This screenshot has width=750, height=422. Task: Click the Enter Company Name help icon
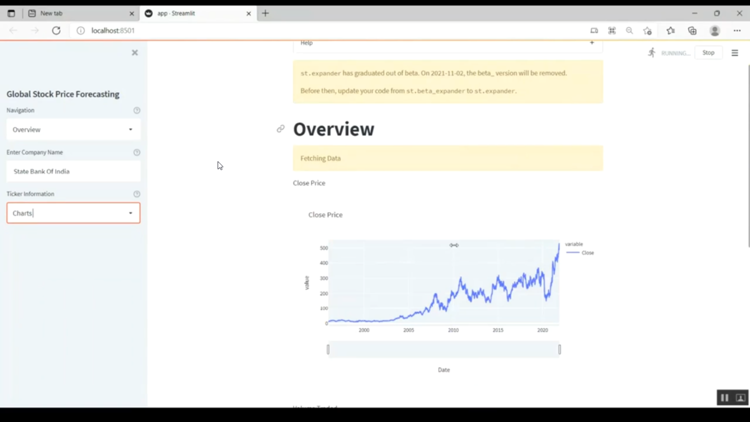[136, 152]
